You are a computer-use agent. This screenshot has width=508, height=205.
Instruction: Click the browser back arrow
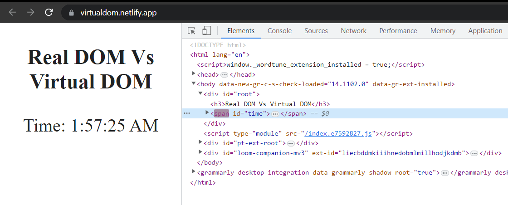[12, 12]
